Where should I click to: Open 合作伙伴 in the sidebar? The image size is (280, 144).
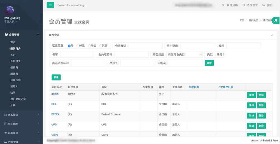[x=15, y=80]
